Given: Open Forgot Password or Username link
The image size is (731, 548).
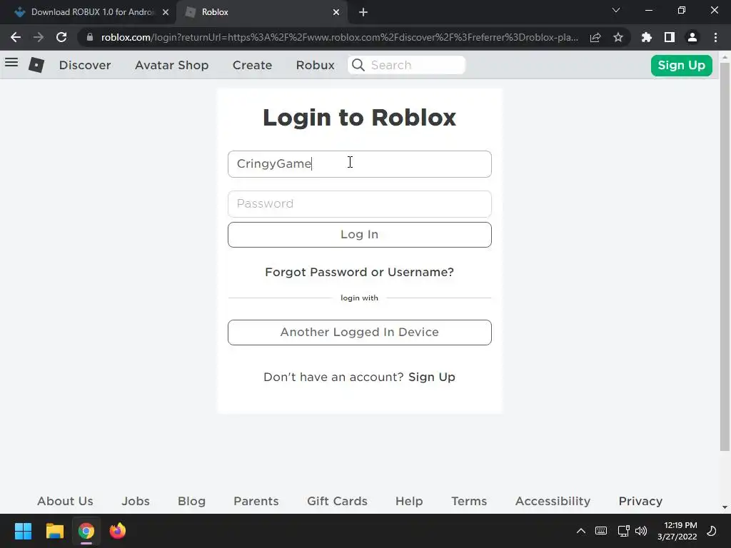Looking at the screenshot, I should click(x=360, y=272).
